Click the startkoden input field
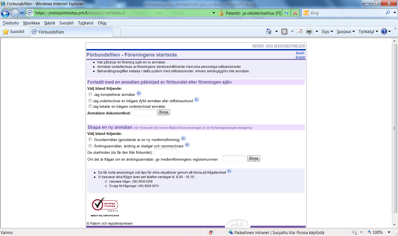Image resolution: width=398 pixels, height=236 pixels. point(166,152)
